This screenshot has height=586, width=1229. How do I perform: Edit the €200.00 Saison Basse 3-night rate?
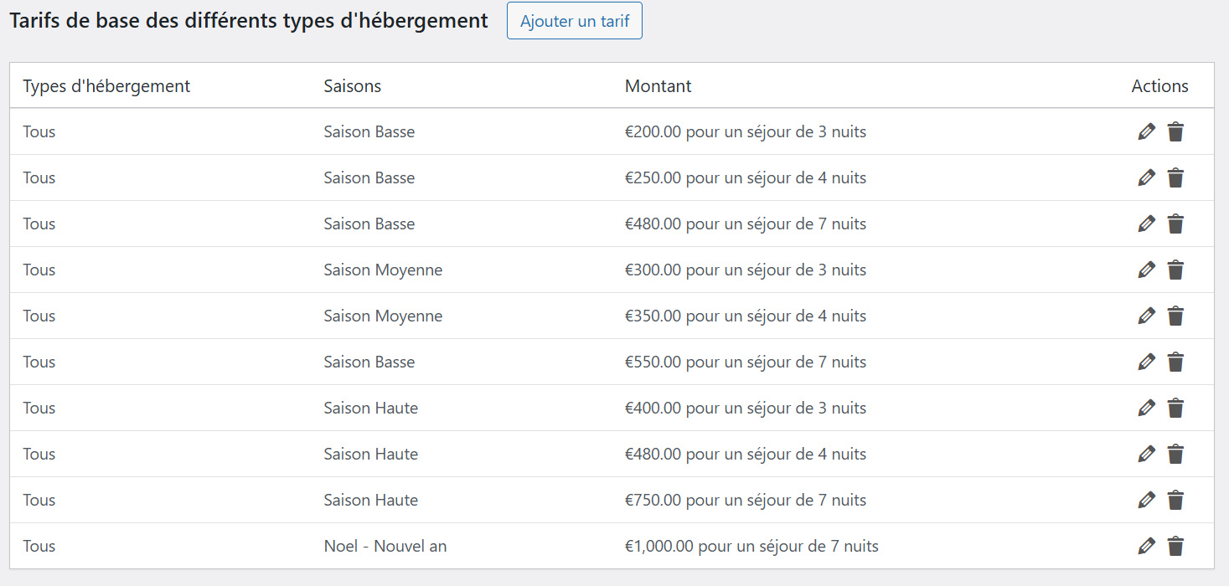click(1146, 131)
